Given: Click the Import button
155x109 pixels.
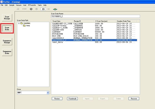Looking at the screenshot, I should point(88,99).
